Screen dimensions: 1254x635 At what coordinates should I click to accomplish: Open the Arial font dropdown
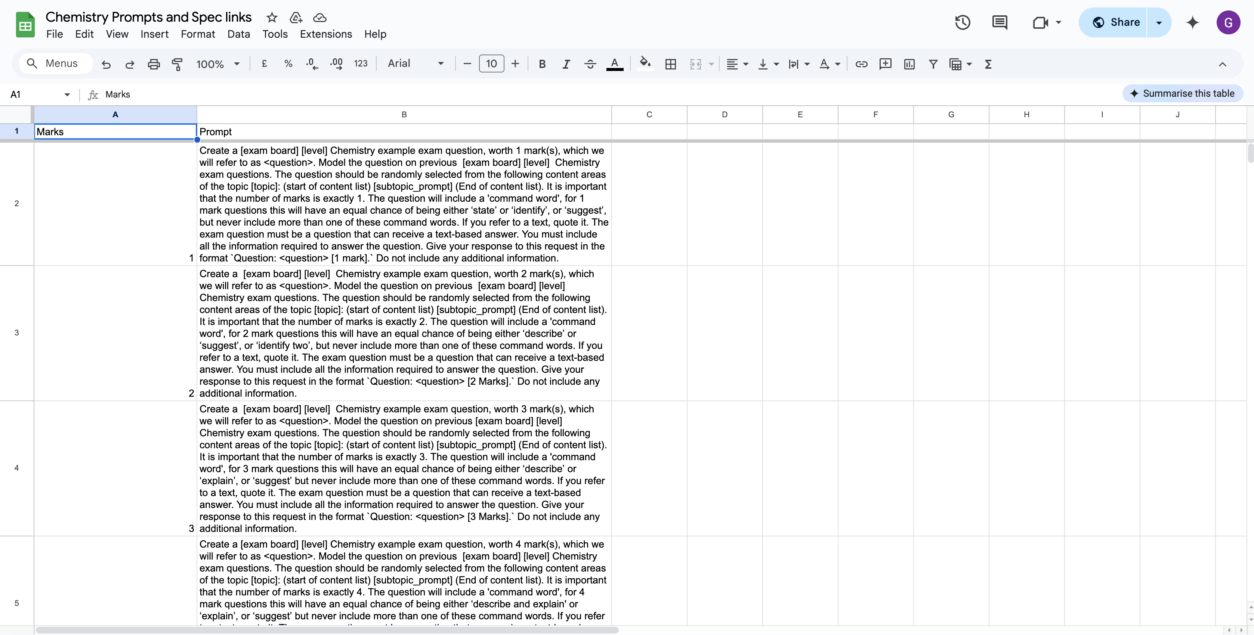tap(415, 64)
